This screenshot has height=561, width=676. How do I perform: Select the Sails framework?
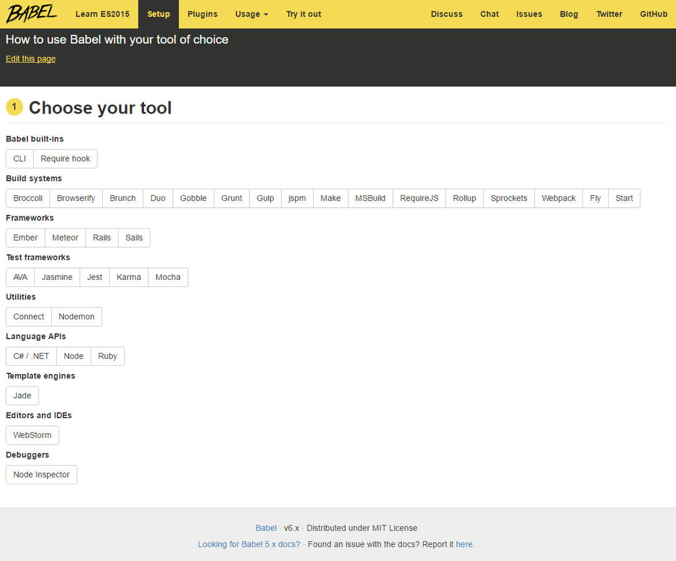pos(134,238)
